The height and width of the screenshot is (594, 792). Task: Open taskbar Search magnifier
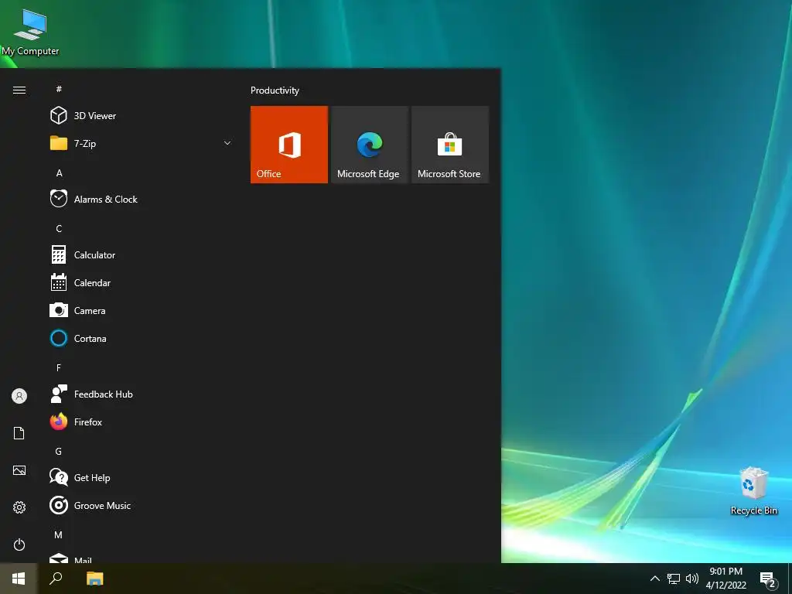(x=56, y=579)
